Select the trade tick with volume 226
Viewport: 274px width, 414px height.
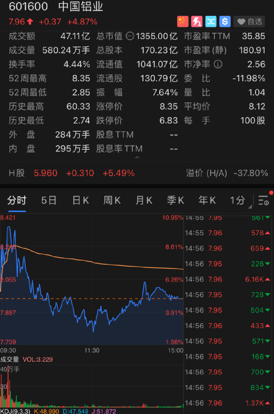(228, 264)
